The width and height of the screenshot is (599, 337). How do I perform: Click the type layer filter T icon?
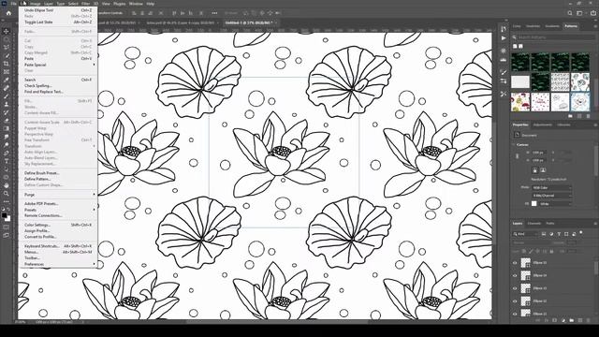pyautogui.click(x=559, y=234)
